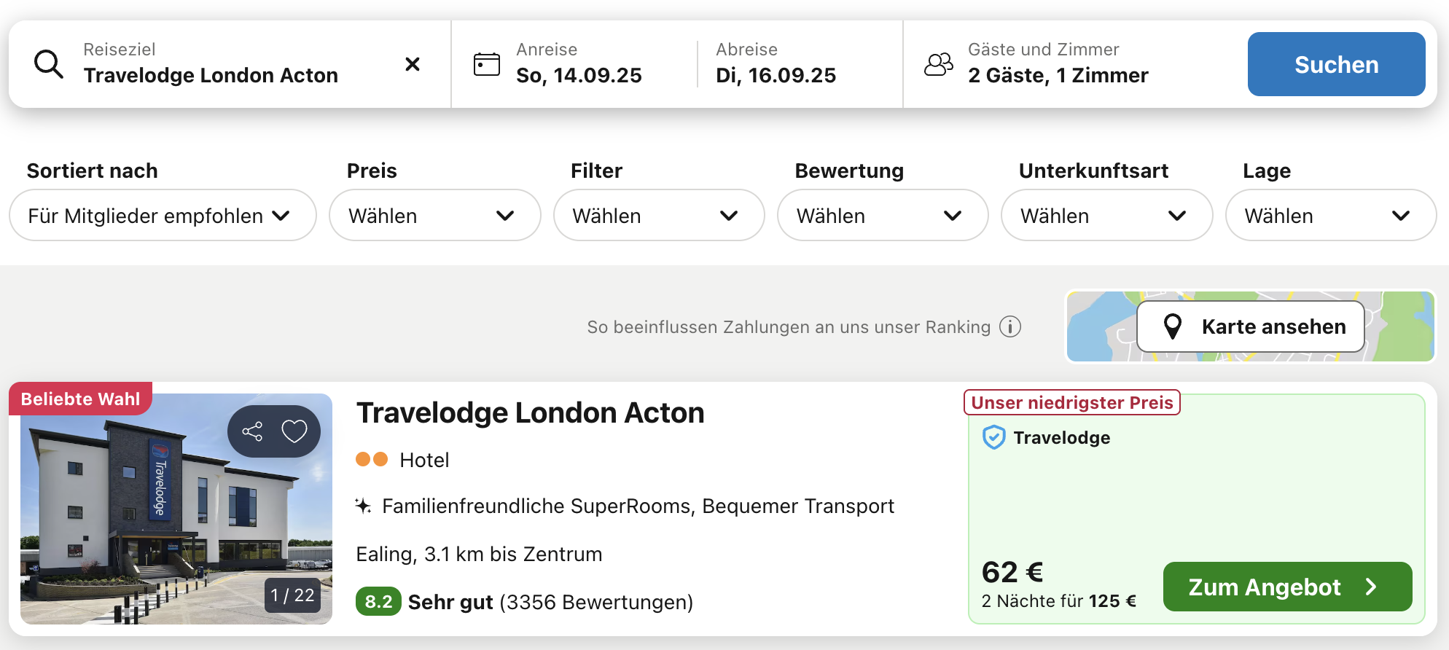Screen dimensions: 1449x650
Task: Add the Travelodge hotel to favorites
Action: tap(294, 431)
